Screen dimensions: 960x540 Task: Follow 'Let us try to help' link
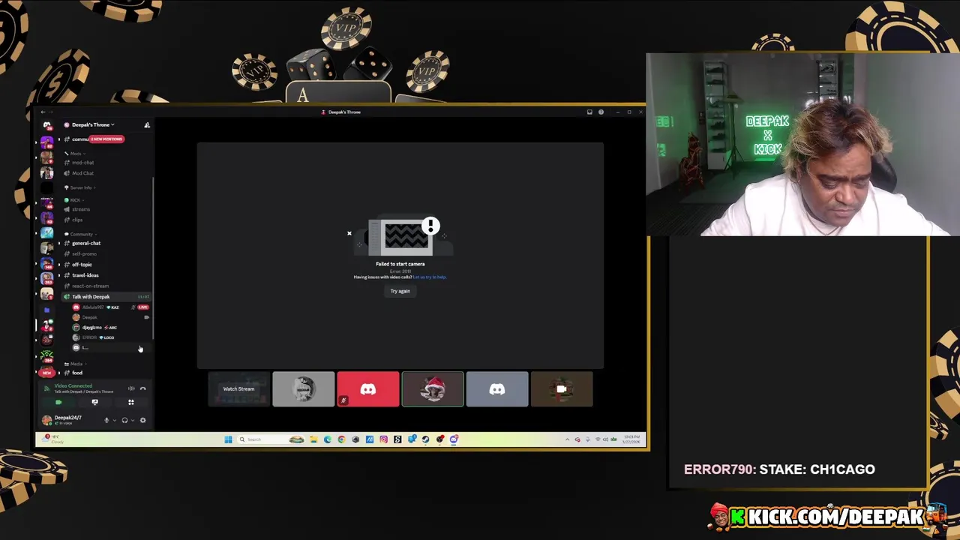(430, 277)
